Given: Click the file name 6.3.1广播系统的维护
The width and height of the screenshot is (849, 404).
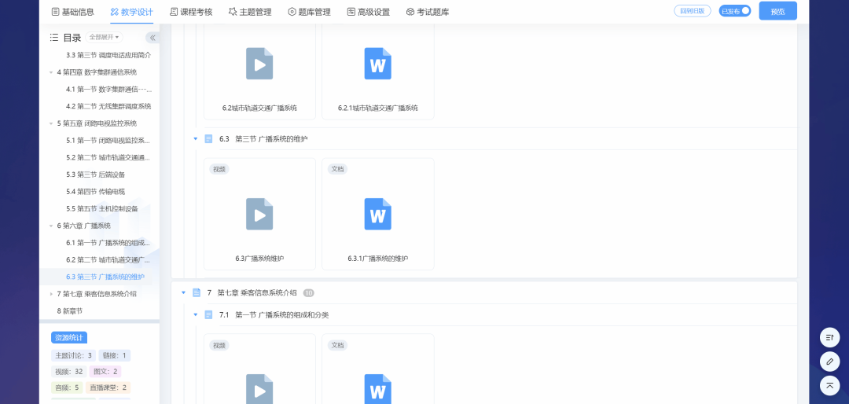Looking at the screenshot, I should (378, 259).
